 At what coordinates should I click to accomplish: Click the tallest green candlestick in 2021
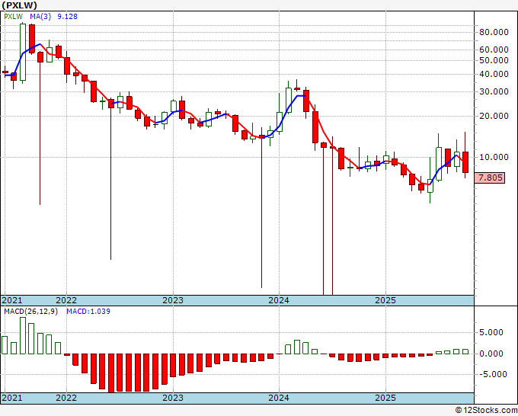point(22,52)
